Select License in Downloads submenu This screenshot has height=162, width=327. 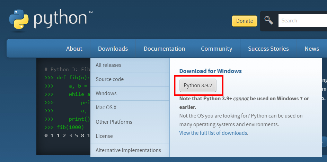[x=130, y=136]
